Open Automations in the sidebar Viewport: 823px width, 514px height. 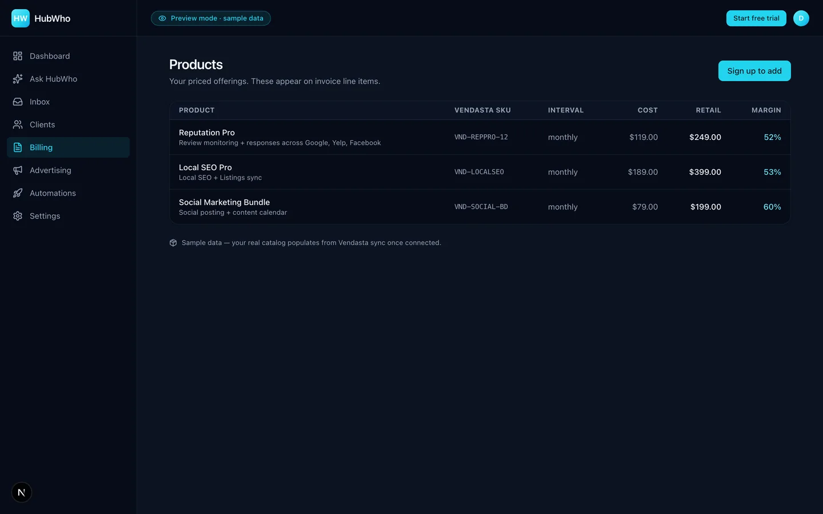point(69,193)
